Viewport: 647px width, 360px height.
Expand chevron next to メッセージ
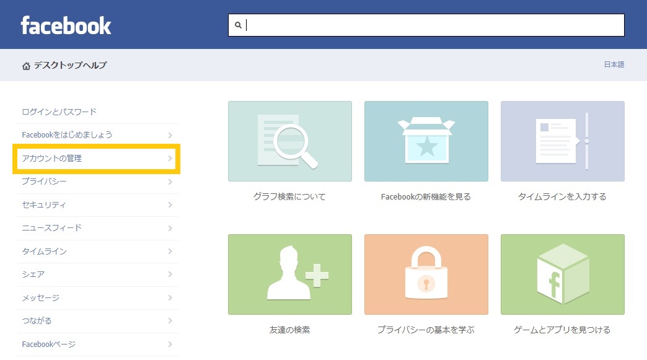(x=170, y=298)
